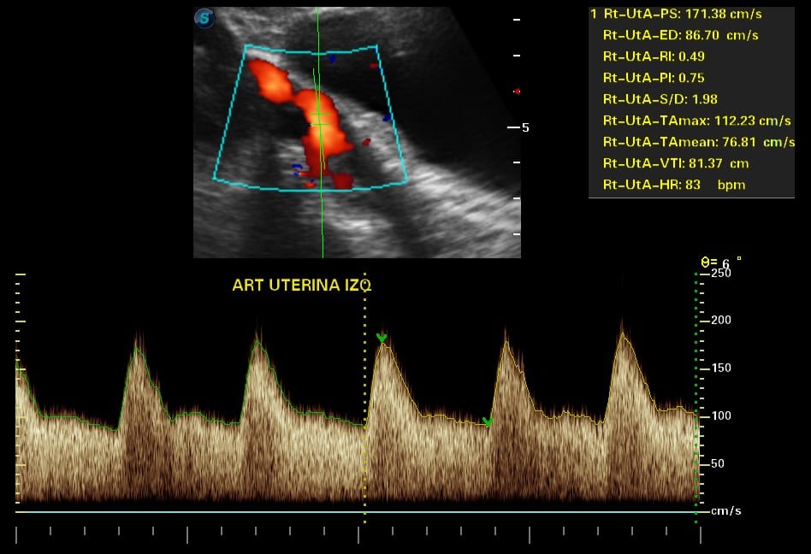The height and width of the screenshot is (554, 811).
Task: Click the ART UTERINA IZQ annotation label
Action: [301, 285]
